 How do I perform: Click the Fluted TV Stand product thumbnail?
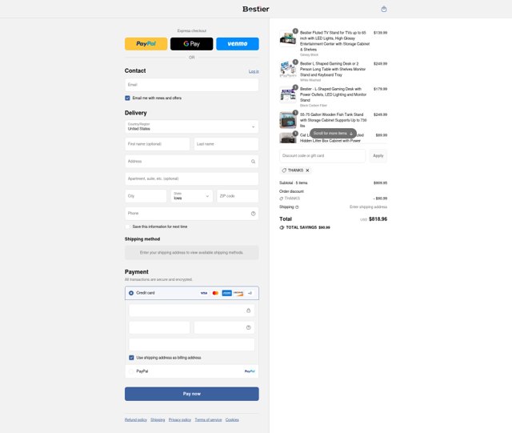pos(288,38)
